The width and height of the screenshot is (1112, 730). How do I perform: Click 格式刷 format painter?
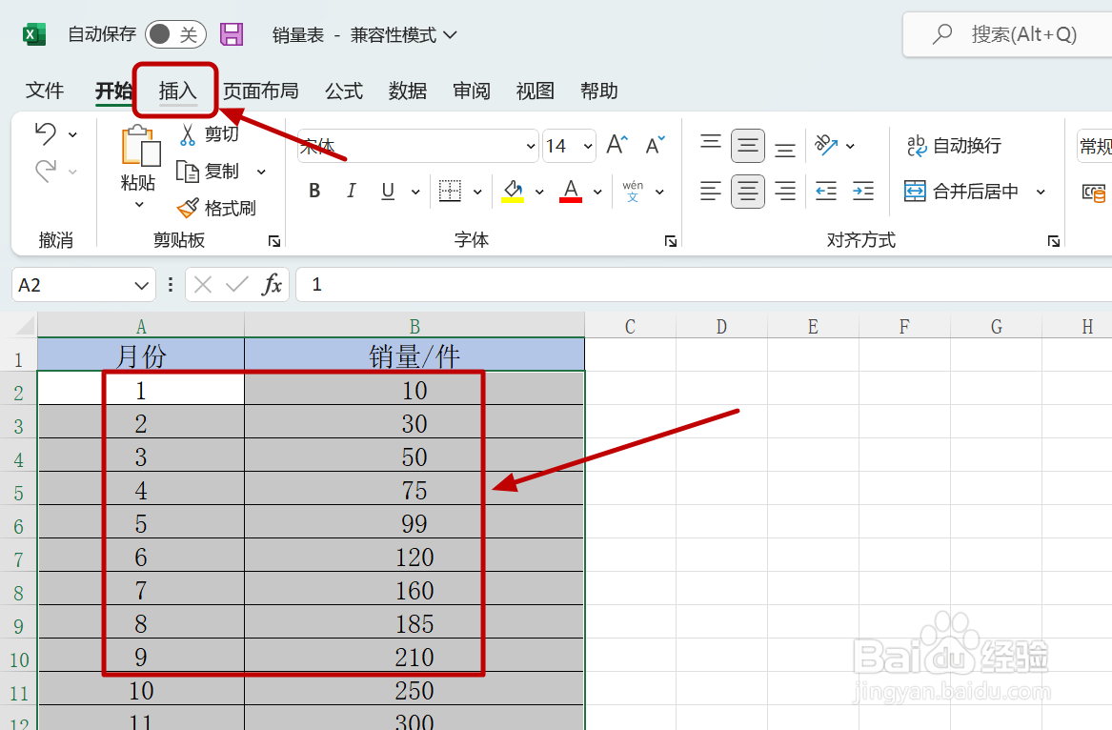tap(216, 209)
